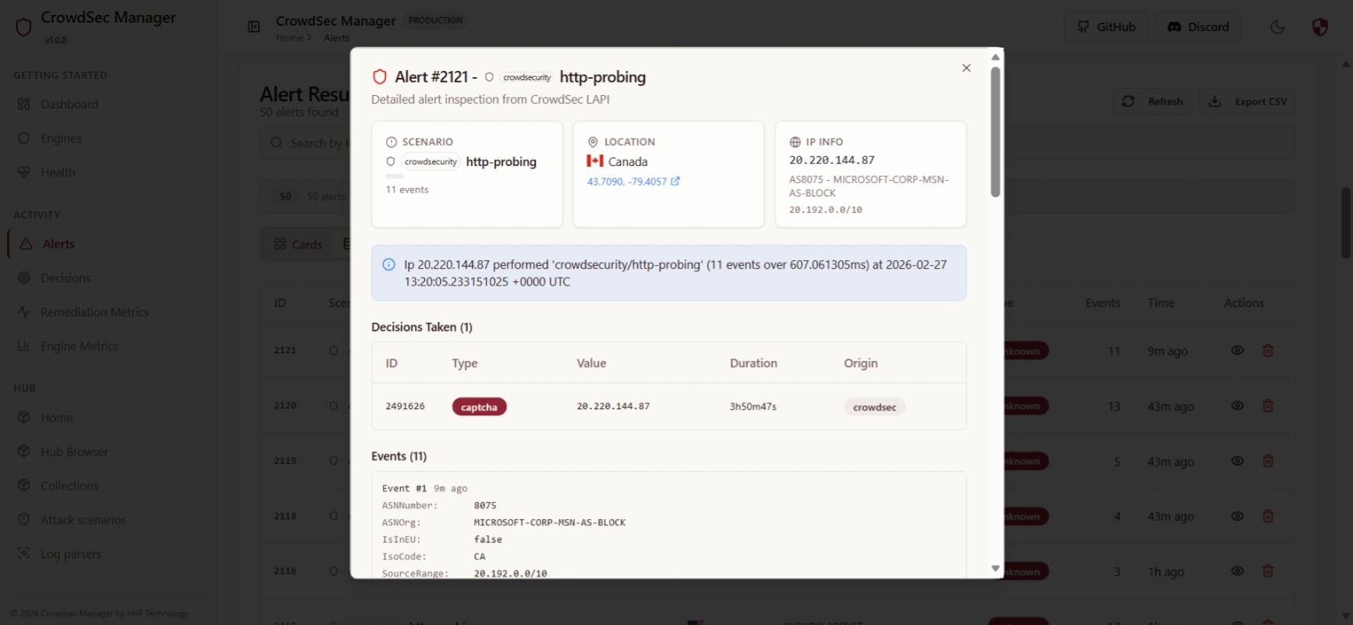Click the globe icon next to IP INFO

coord(795,142)
